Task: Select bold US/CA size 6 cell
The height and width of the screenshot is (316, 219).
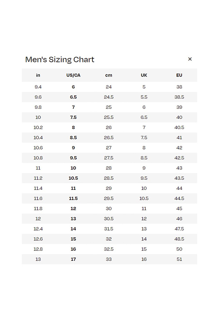Action: [x=73, y=87]
